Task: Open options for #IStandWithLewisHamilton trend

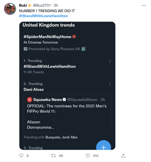Action: pyautogui.click(x=110, y=61)
